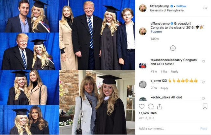Image resolution: width=211 pixels, height=135 pixels.
Task: Open texasconcealedcarry's profile avatar
Action: (x=143, y=65)
